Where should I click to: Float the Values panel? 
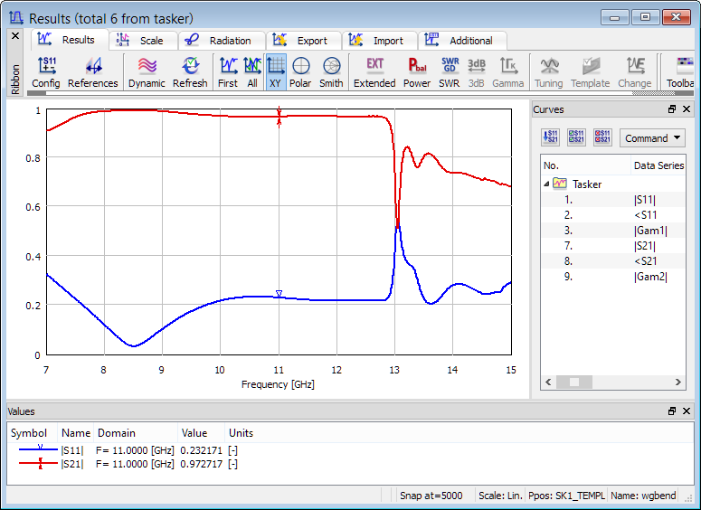[x=672, y=411]
